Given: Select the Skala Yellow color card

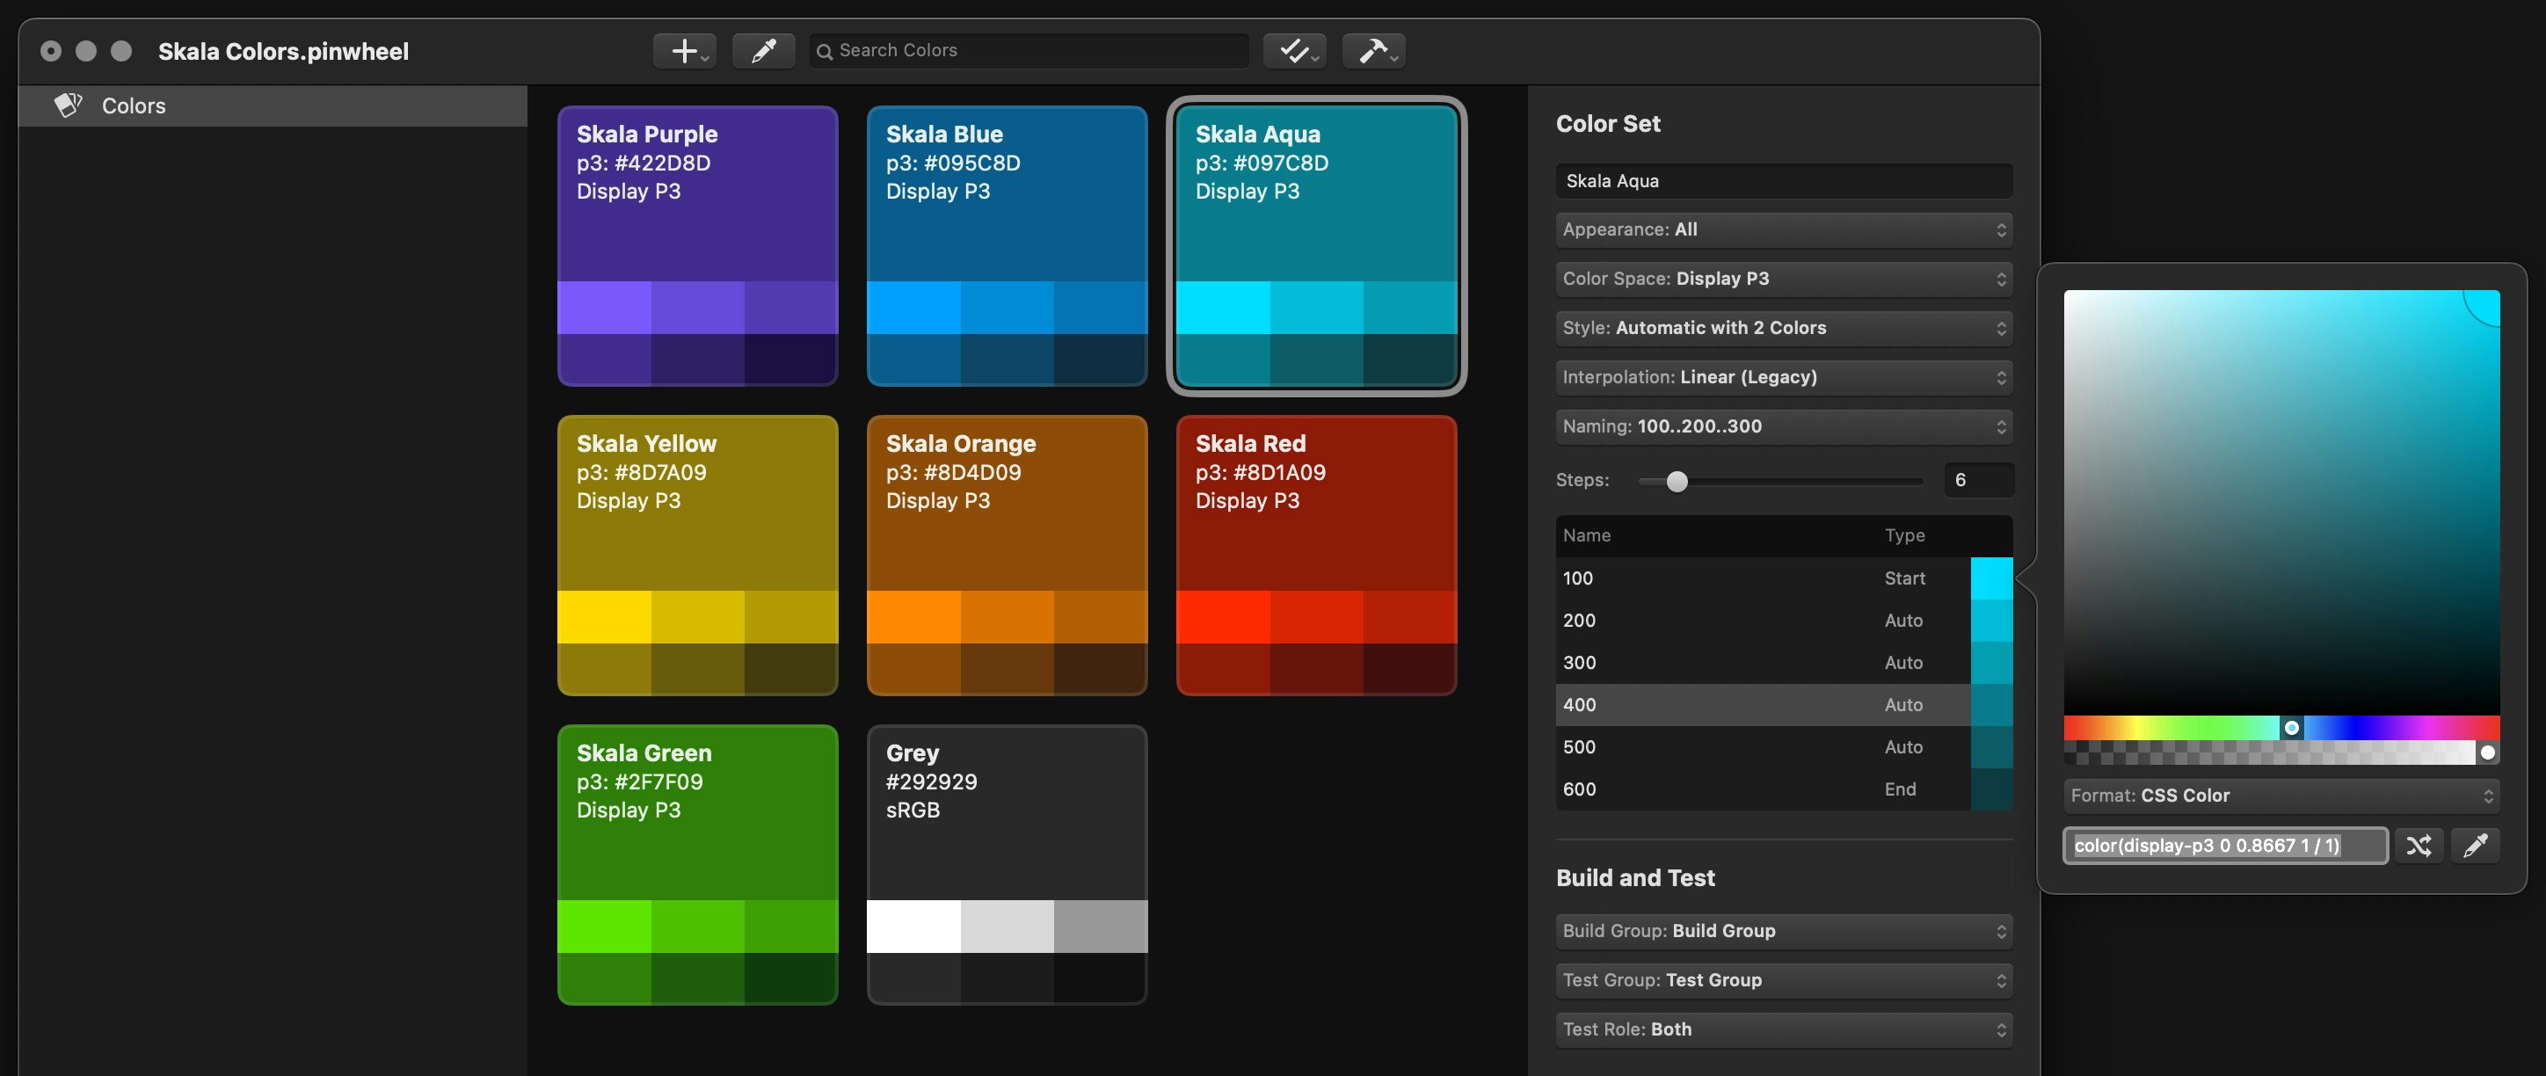Looking at the screenshot, I should 698,556.
